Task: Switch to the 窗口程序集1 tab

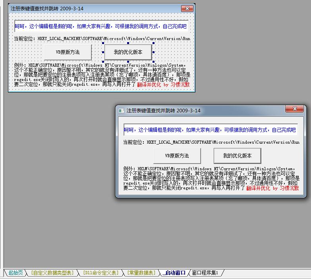Action: click(205, 273)
